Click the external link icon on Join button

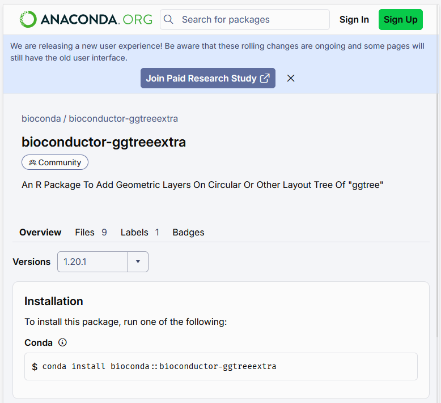(x=265, y=78)
